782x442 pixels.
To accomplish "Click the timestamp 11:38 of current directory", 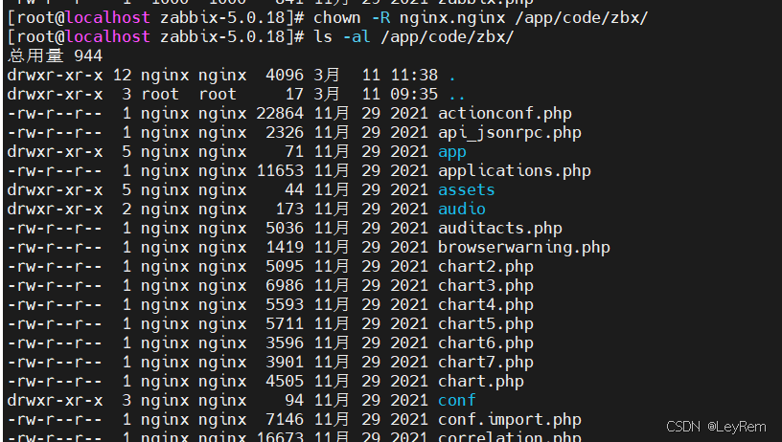I will pyautogui.click(x=414, y=76).
